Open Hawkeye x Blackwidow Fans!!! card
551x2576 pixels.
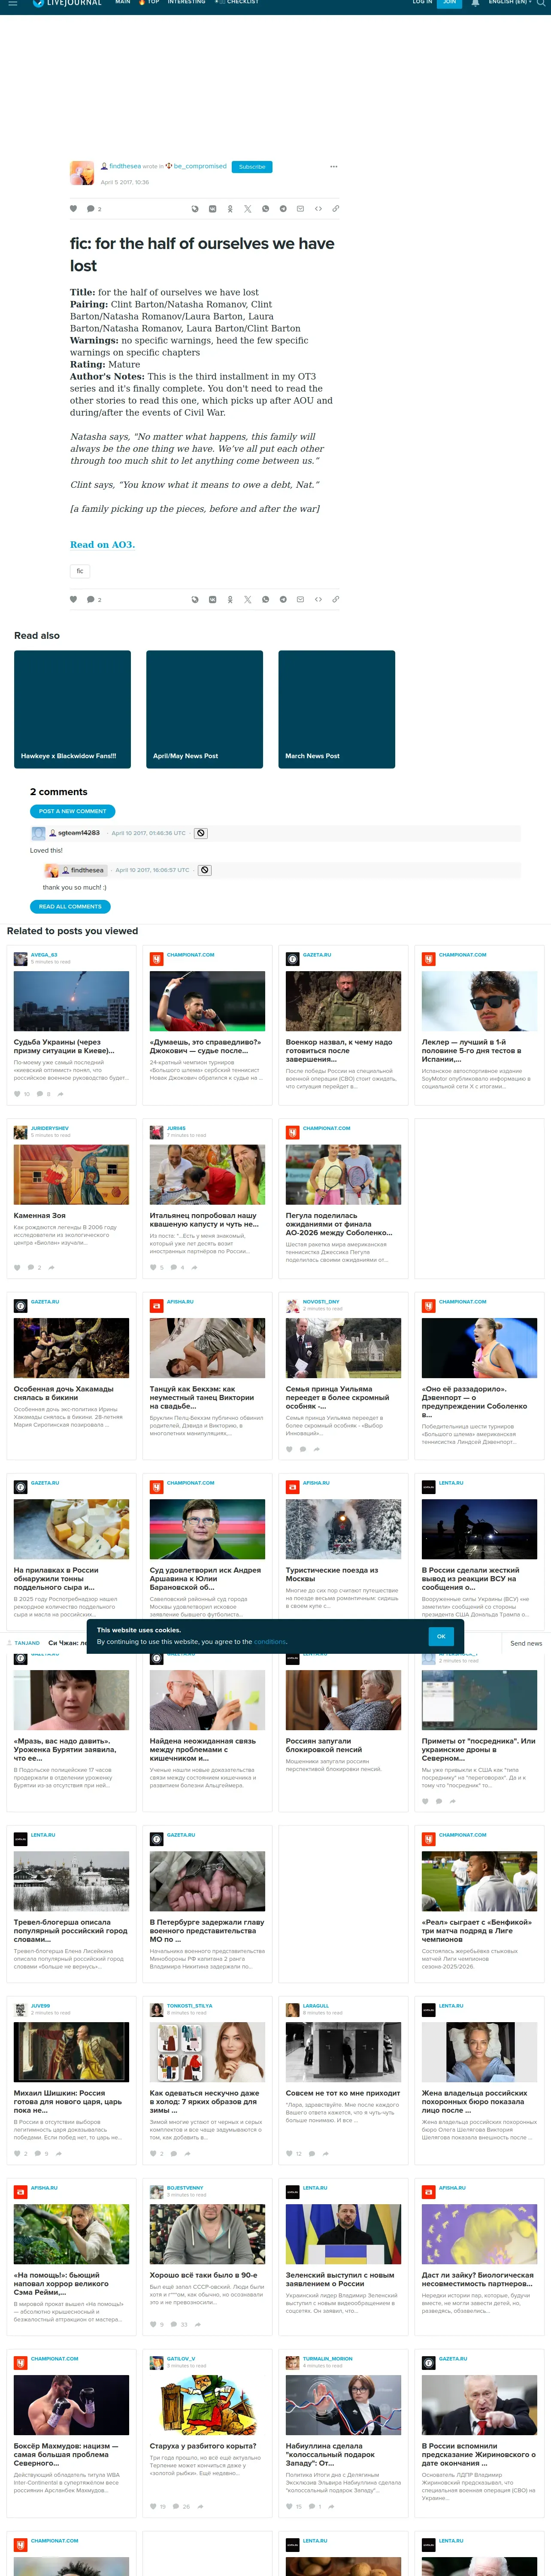(x=72, y=709)
